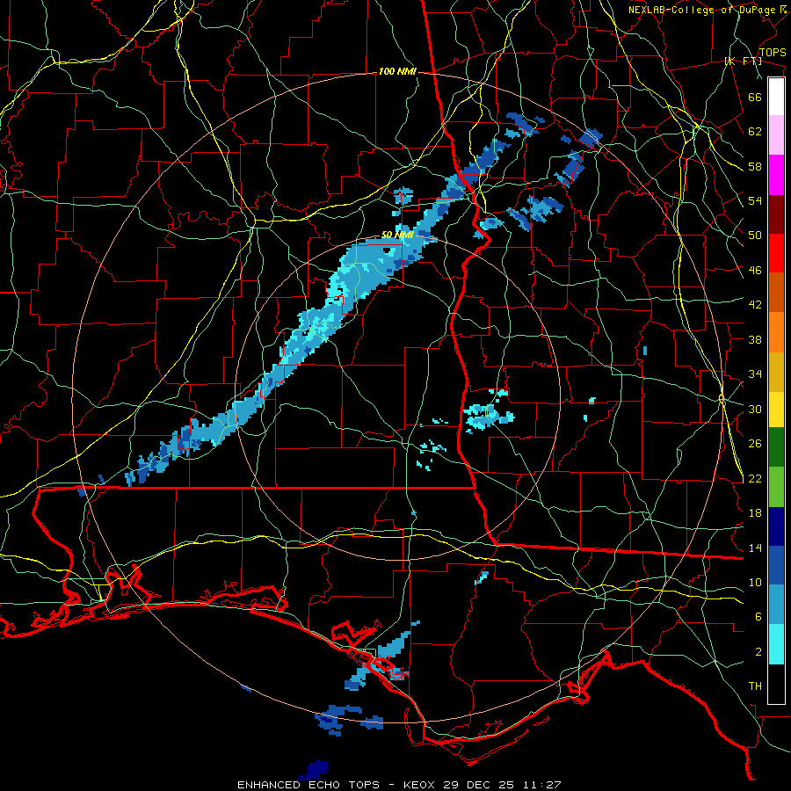Select the 22 legend value
This screenshot has height=791, width=791.
tap(755, 478)
